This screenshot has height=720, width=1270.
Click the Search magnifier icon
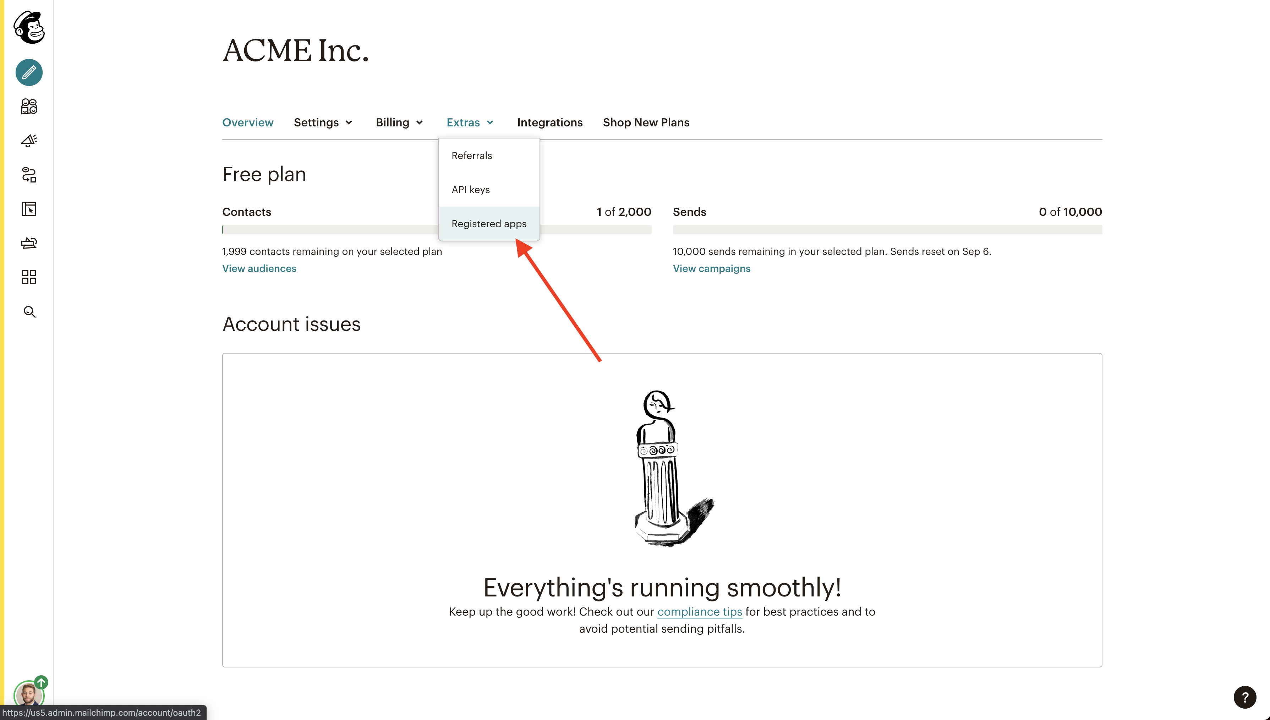click(x=29, y=312)
